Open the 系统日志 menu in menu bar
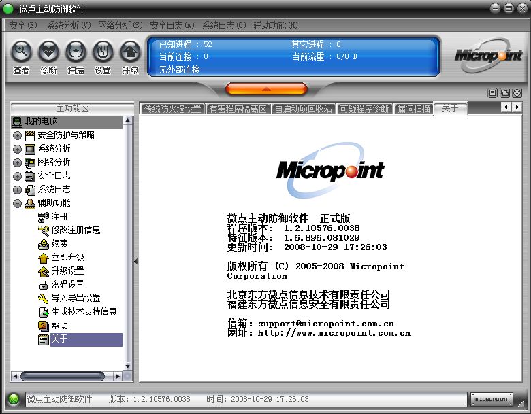The height and width of the screenshot is (414, 531). coord(224,25)
